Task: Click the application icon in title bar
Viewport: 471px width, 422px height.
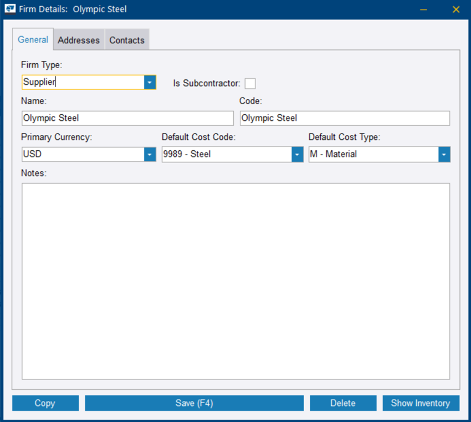Action: coord(10,9)
